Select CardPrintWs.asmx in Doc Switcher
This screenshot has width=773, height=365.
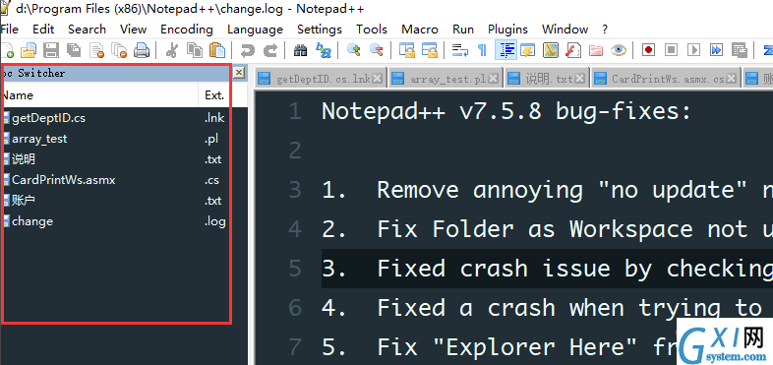64,180
